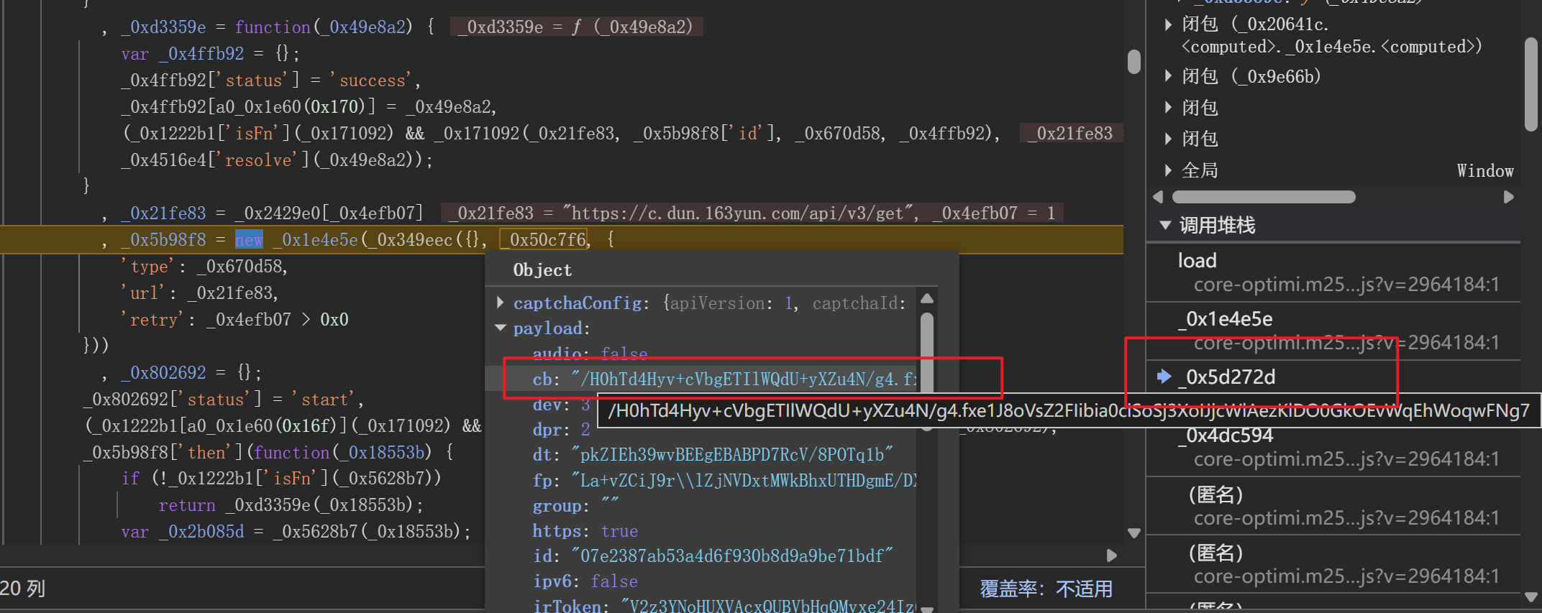Click the cb property value in tooltip
The height and width of the screenshot is (613, 1542).
[744, 379]
